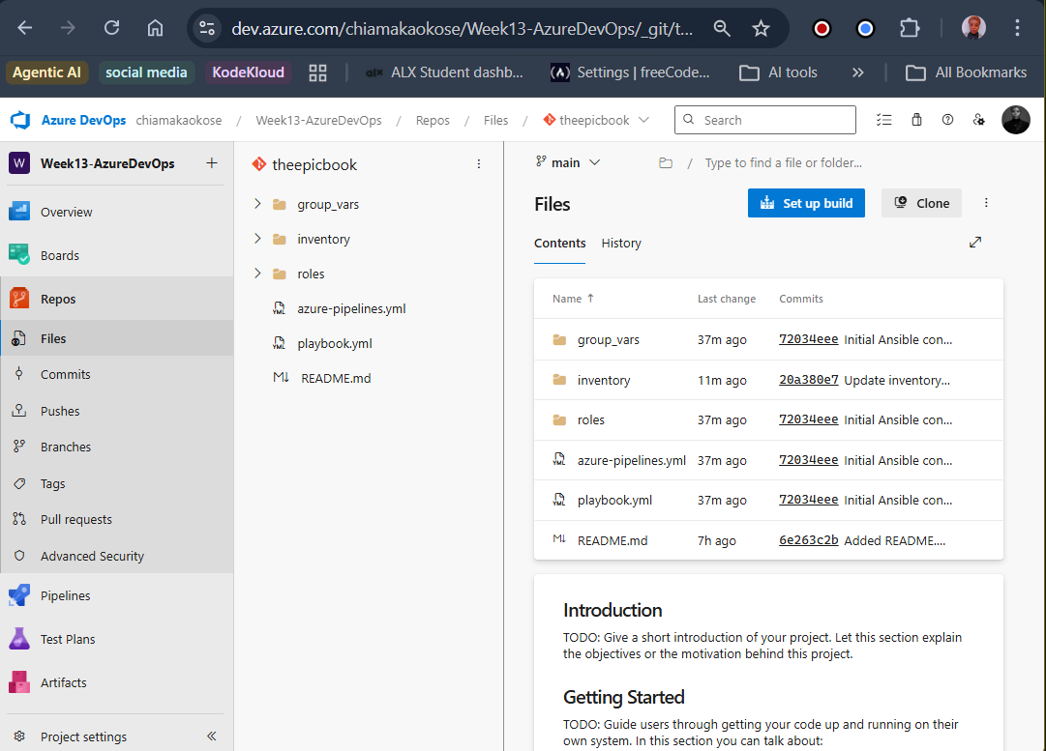
Task: Click the plus icon next to Week13-AzureDevOps
Action: coord(212,163)
